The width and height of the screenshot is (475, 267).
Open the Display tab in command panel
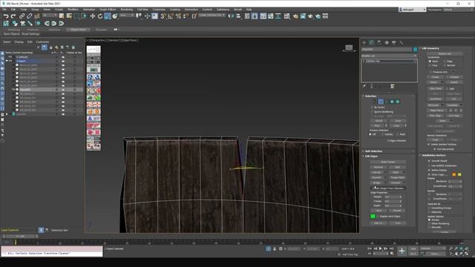click(394, 43)
